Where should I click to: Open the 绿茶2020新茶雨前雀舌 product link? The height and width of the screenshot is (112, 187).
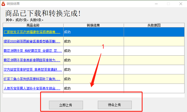click(32, 41)
